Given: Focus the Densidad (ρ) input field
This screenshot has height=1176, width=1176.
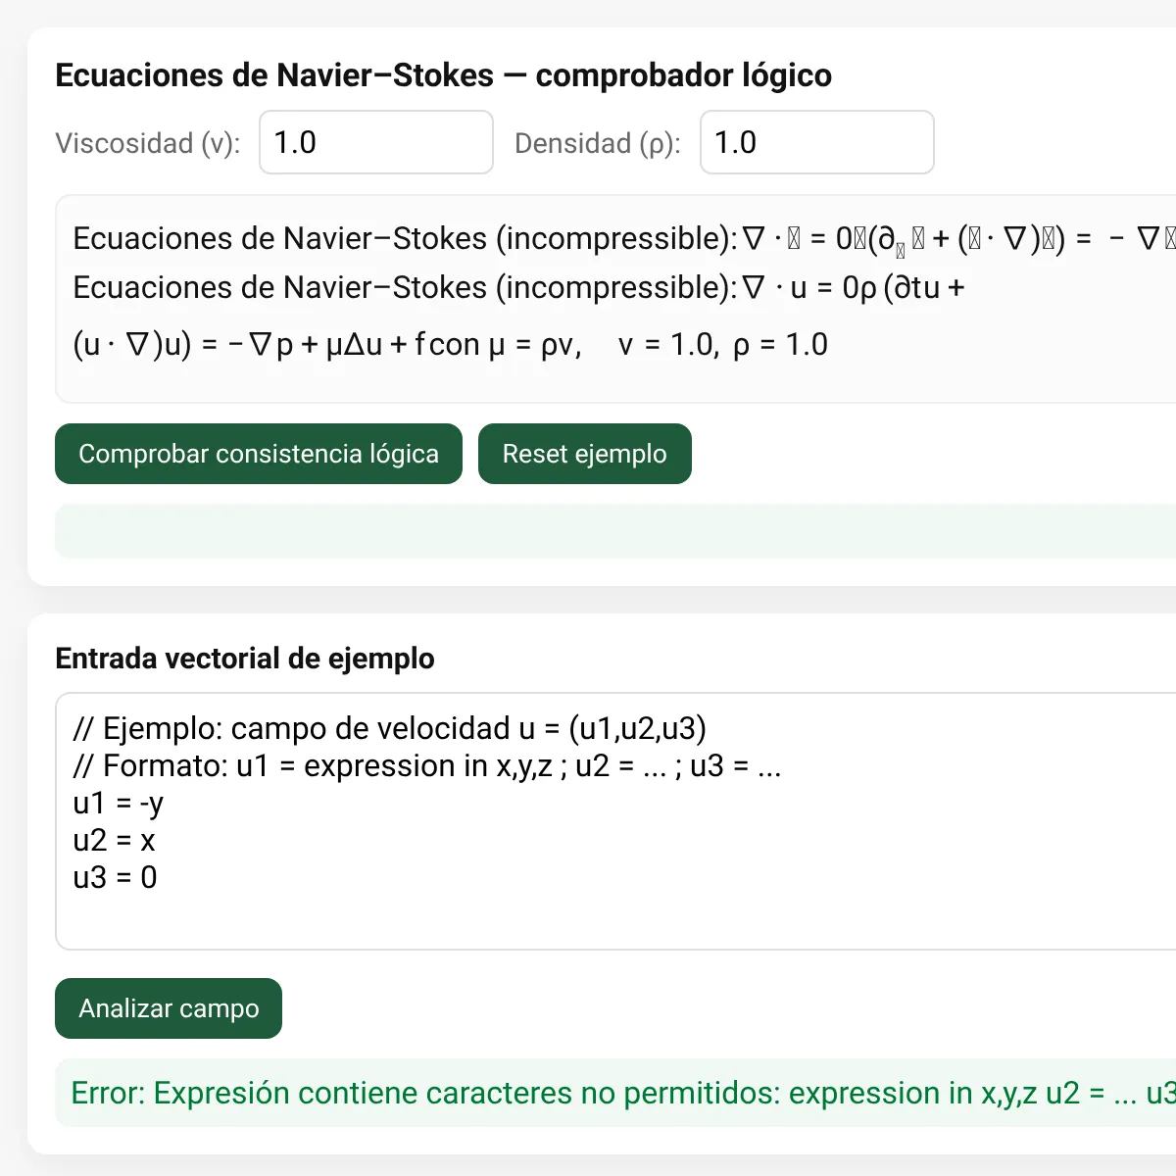Looking at the screenshot, I should [816, 142].
